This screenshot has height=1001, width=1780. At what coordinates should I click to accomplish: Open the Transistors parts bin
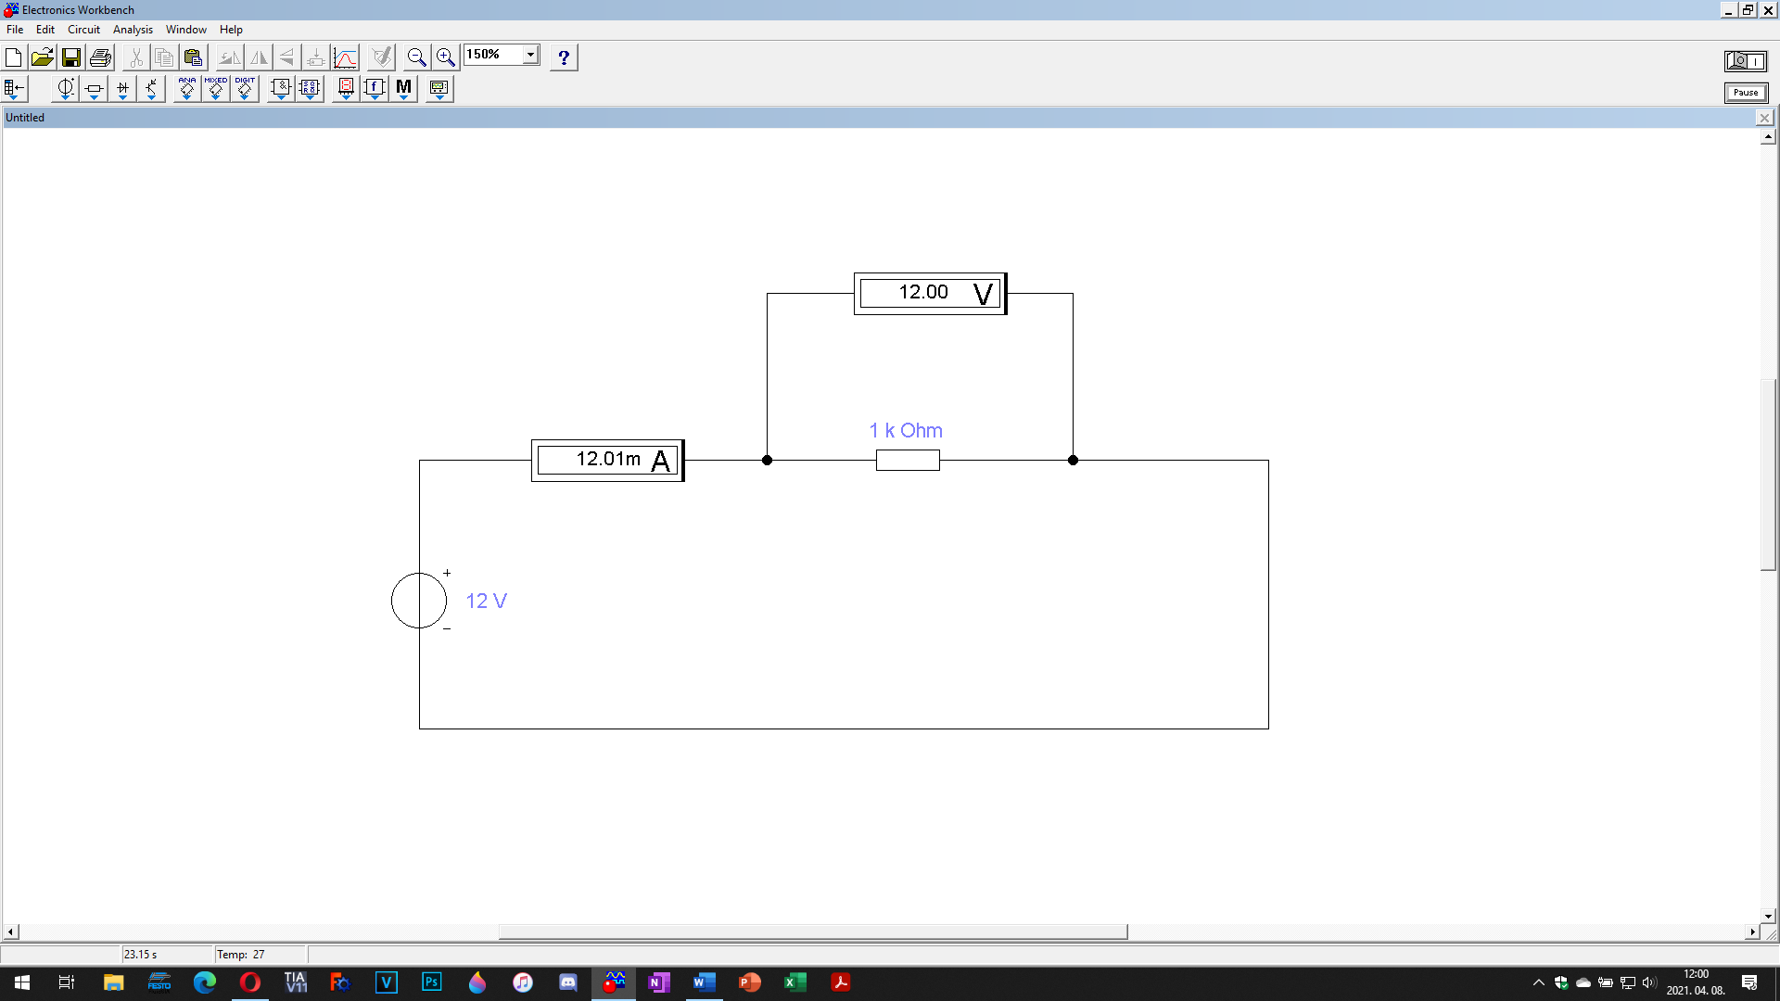[x=151, y=89]
